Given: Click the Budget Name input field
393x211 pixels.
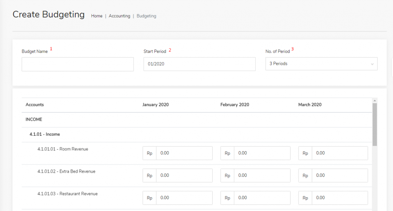Looking at the screenshot, I should (78, 64).
